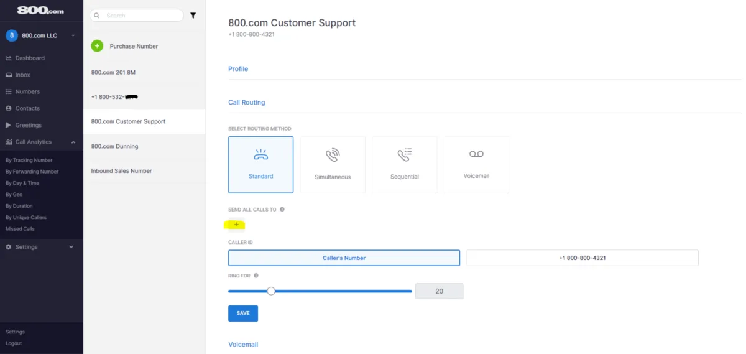Click the Dashboard chart icon

9,58
